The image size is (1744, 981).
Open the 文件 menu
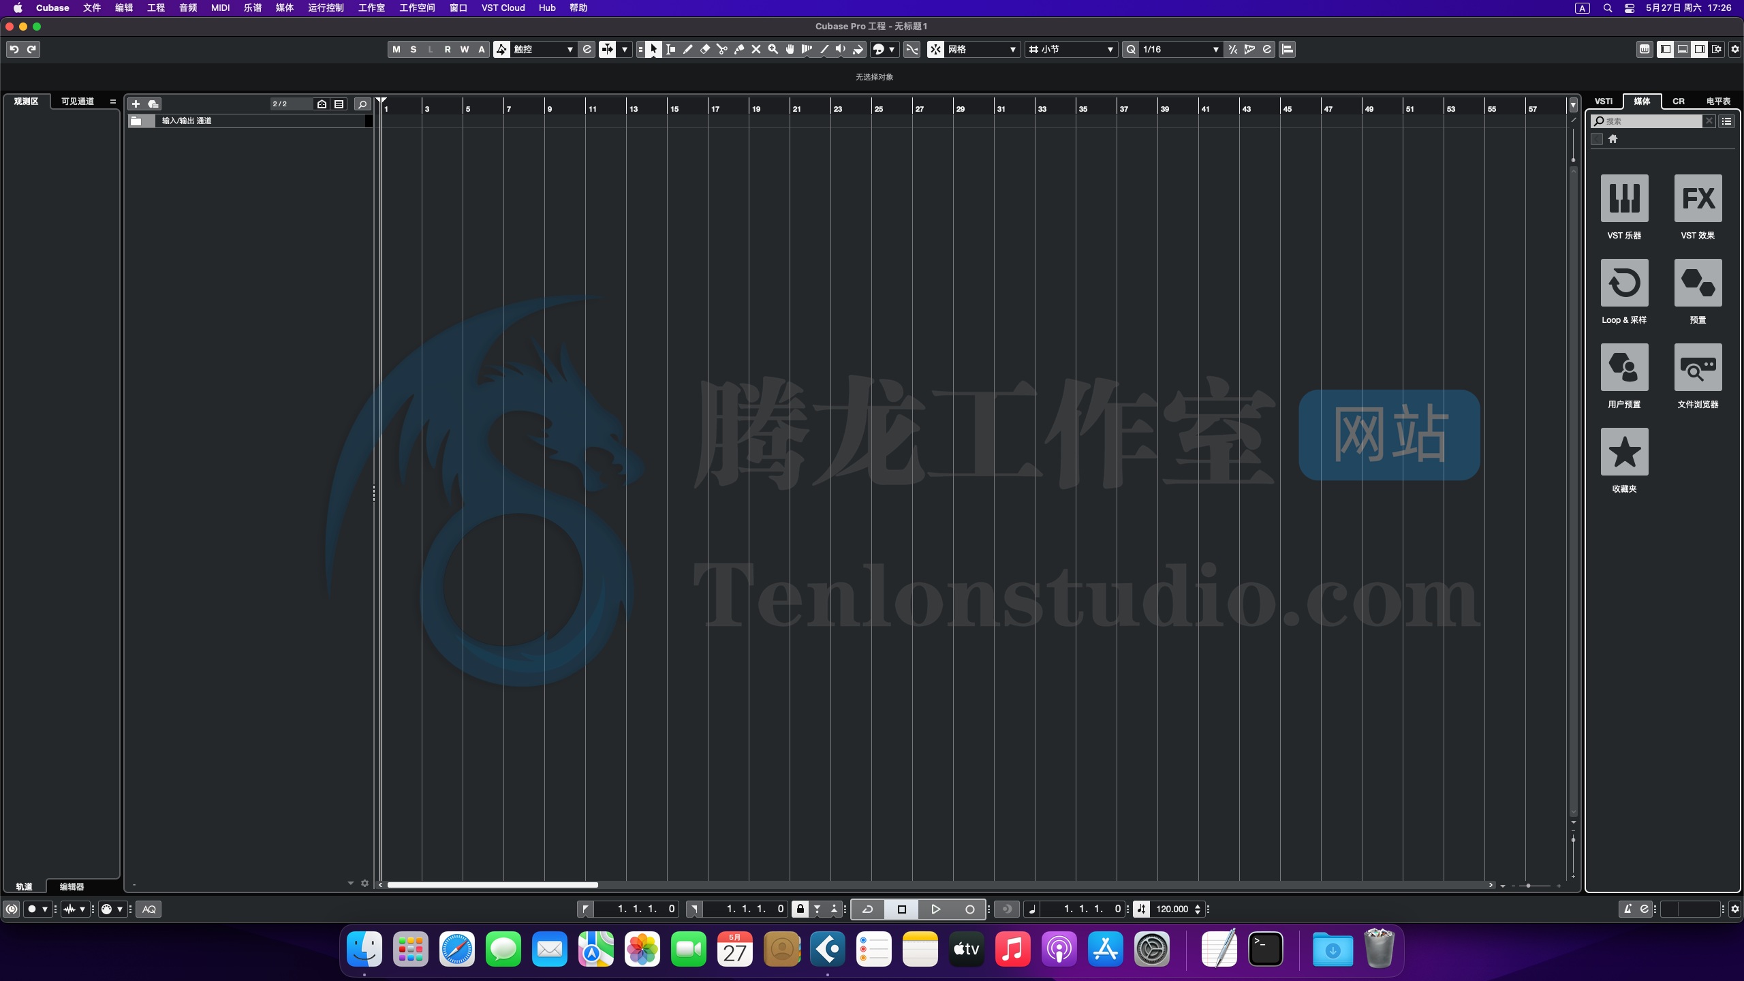92,8
